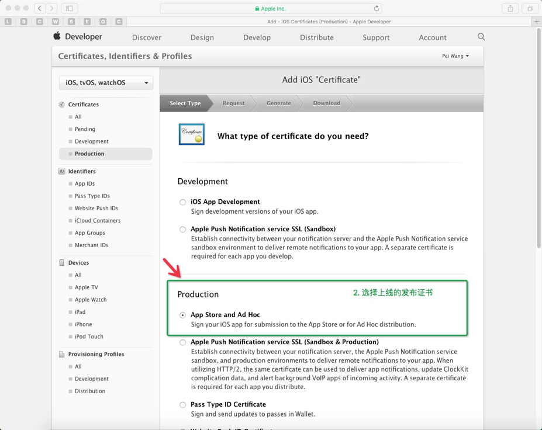Open App Groups

90,233
